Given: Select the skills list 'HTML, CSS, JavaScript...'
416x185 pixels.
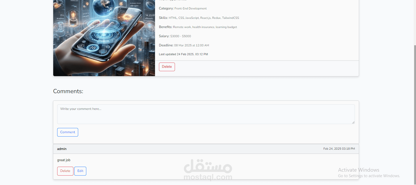Looking at the screenshot, I should click(204, 18).
